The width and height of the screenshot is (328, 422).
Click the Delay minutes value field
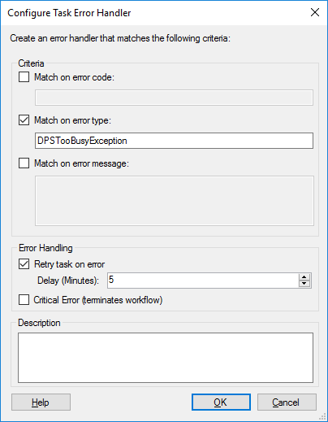coord(203,281)
